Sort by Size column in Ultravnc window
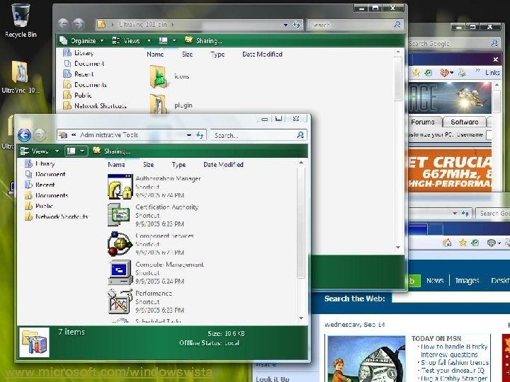This screenshot has width=510, height=382. pos(187,54)
